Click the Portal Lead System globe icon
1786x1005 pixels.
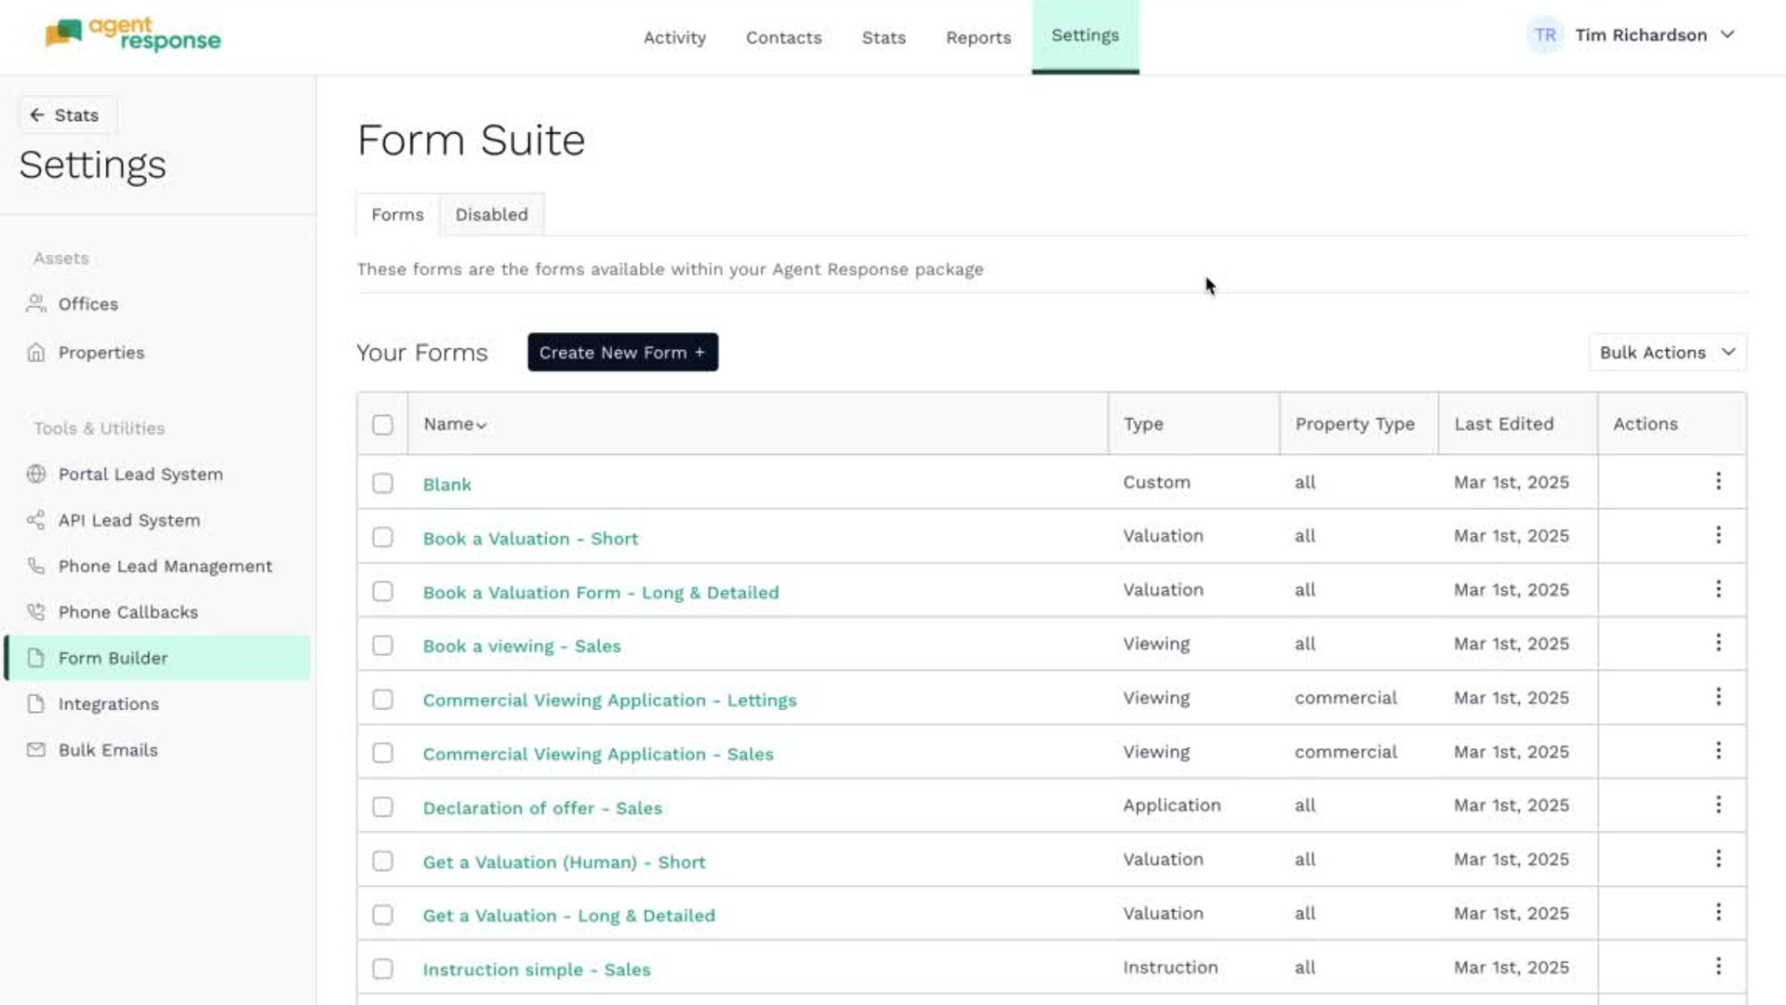pos(36,474)
